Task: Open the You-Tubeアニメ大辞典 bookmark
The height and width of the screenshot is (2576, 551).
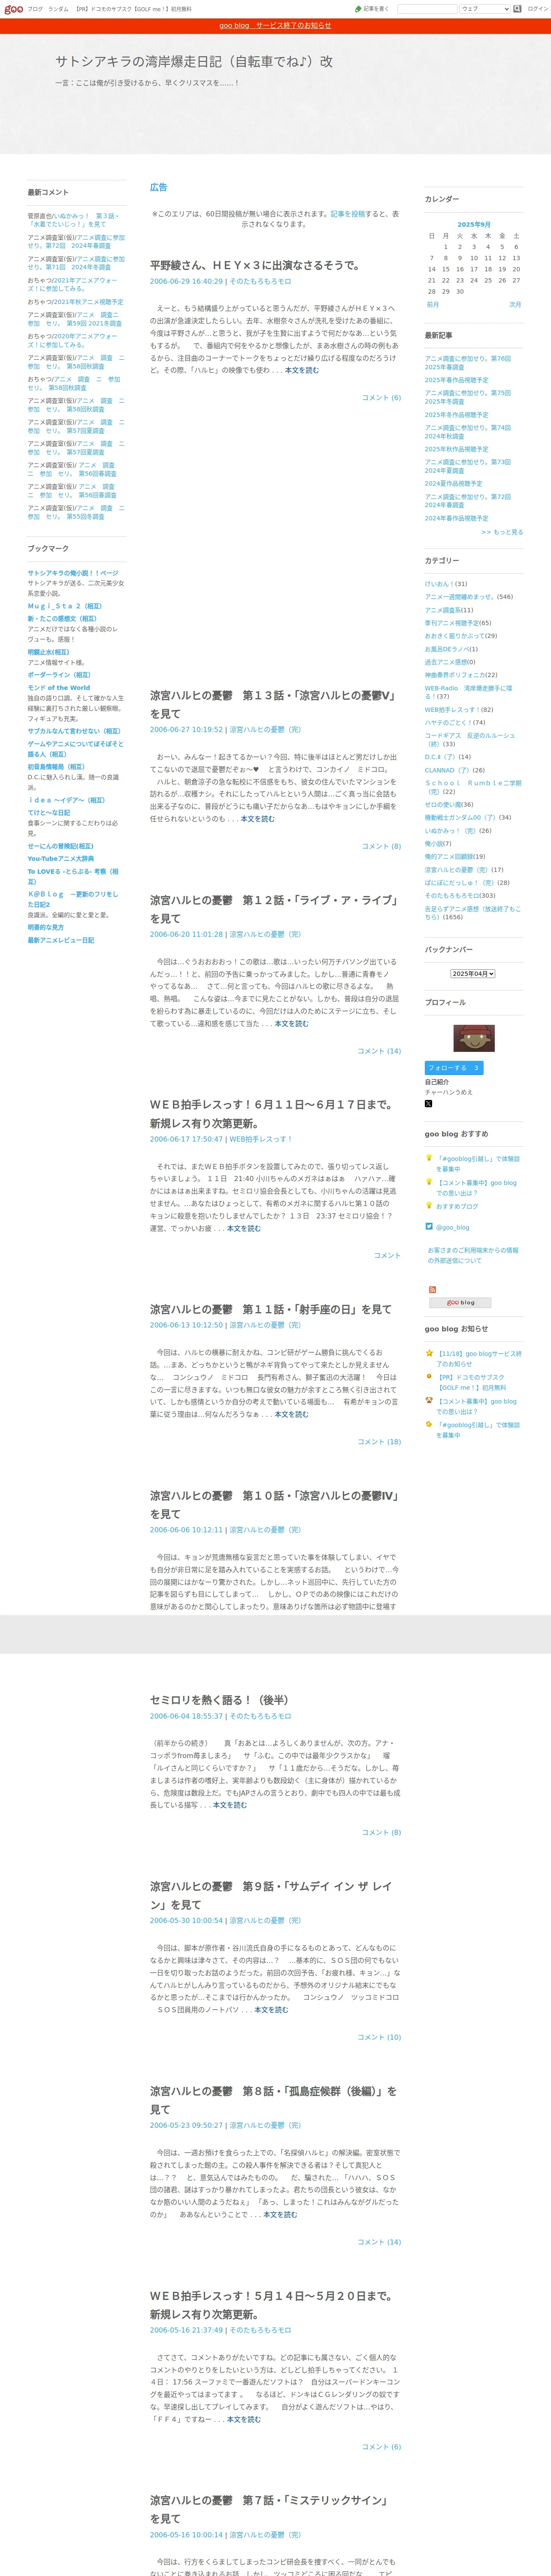Action: (x=60, y=859)
